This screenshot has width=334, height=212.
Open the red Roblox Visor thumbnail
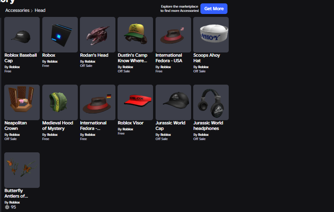point(135,102)
